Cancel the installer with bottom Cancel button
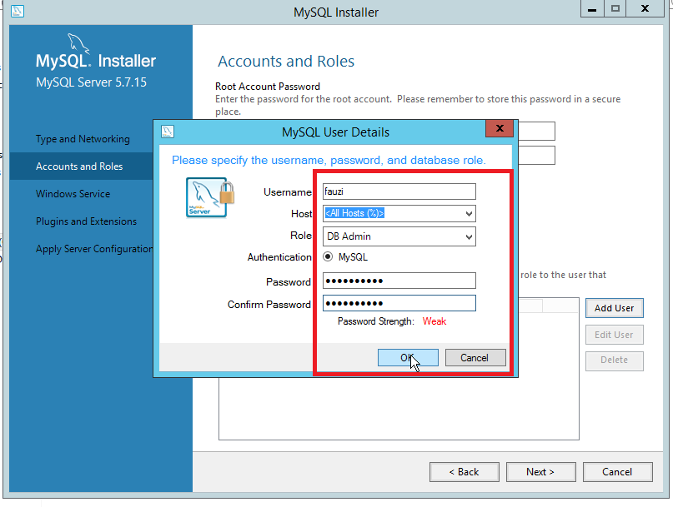 point(618,472)
